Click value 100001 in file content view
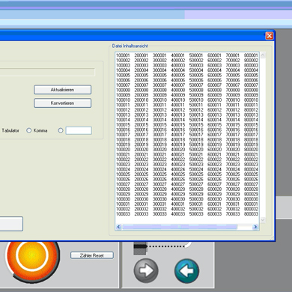This screenshot has height=292, width=292. [x=123, y=55]
